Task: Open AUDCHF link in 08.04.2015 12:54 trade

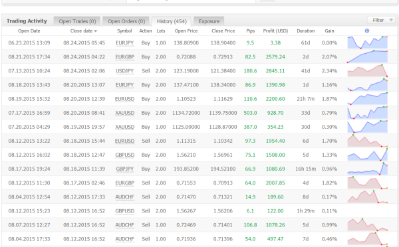Action: [x=124, y=197]
